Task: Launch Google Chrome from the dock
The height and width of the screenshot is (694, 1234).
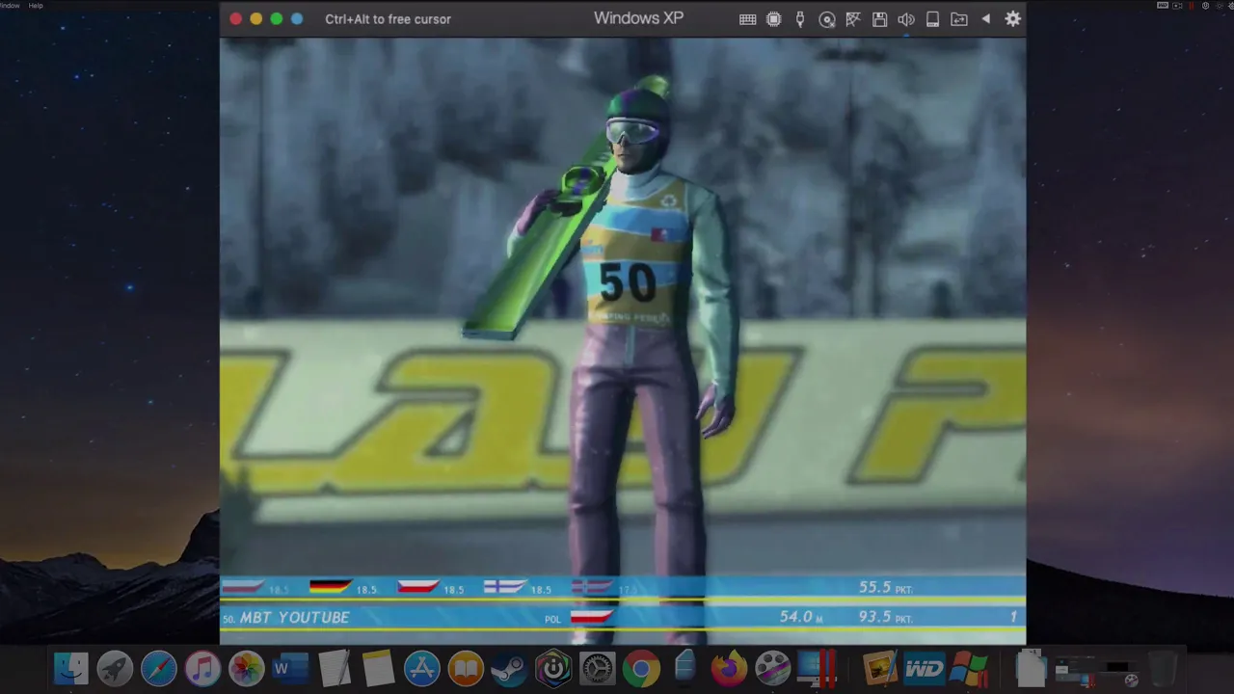Action: click(x=641, y=668)
